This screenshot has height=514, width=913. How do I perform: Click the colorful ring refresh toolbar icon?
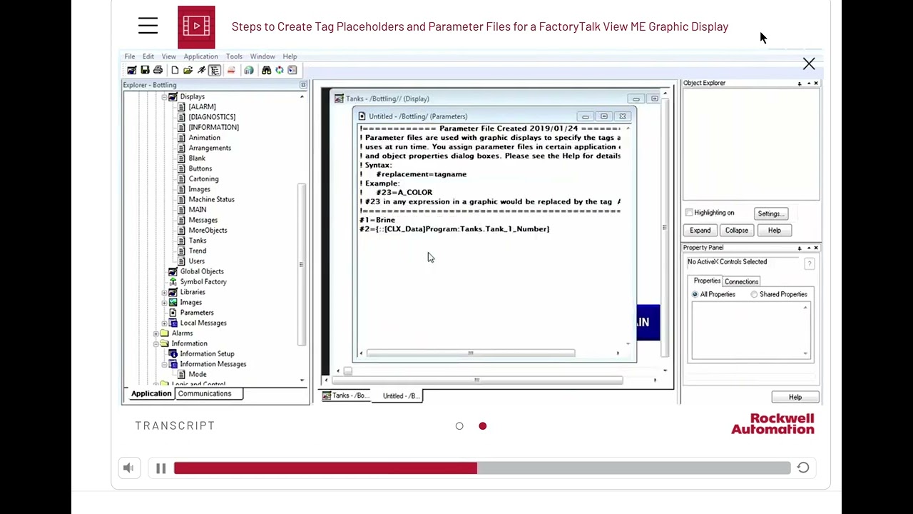[x=279, y=70]
